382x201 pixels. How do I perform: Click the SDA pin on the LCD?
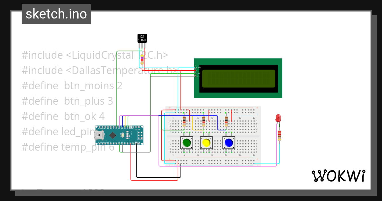pyautogui.click(x=195, y=73)
